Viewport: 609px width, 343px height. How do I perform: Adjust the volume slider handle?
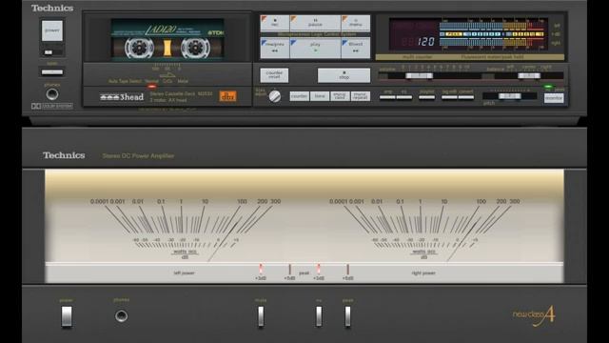pyautogui.click(x=419, y=76)
